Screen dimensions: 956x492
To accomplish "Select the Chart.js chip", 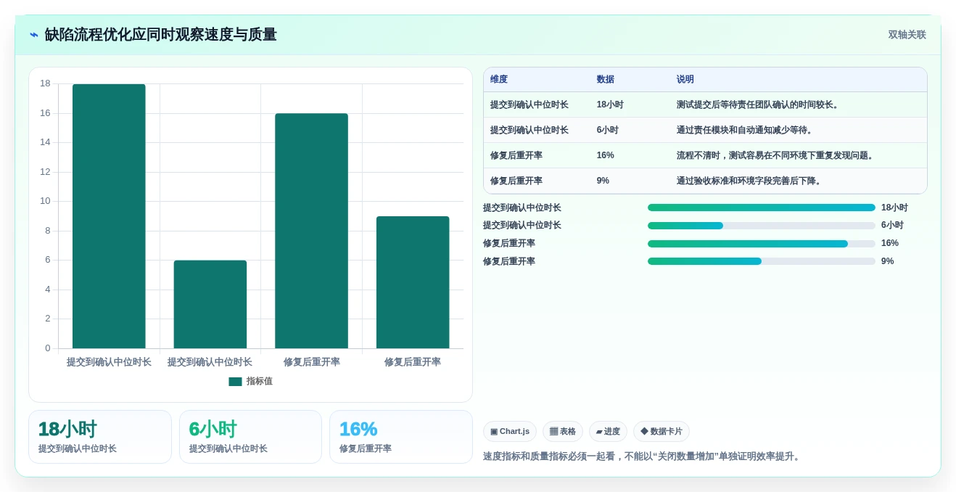I will [x=510, y=432].
